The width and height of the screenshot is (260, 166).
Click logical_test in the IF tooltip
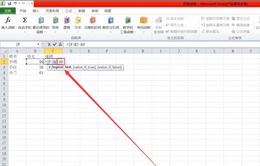tap(62, 67)
